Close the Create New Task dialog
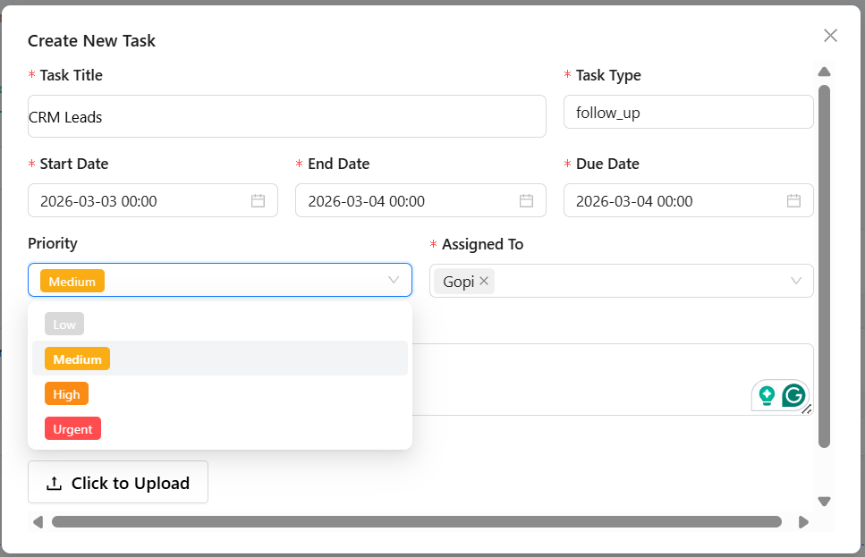Viewport: 865px width, 557px height. (x=830, y=35)
